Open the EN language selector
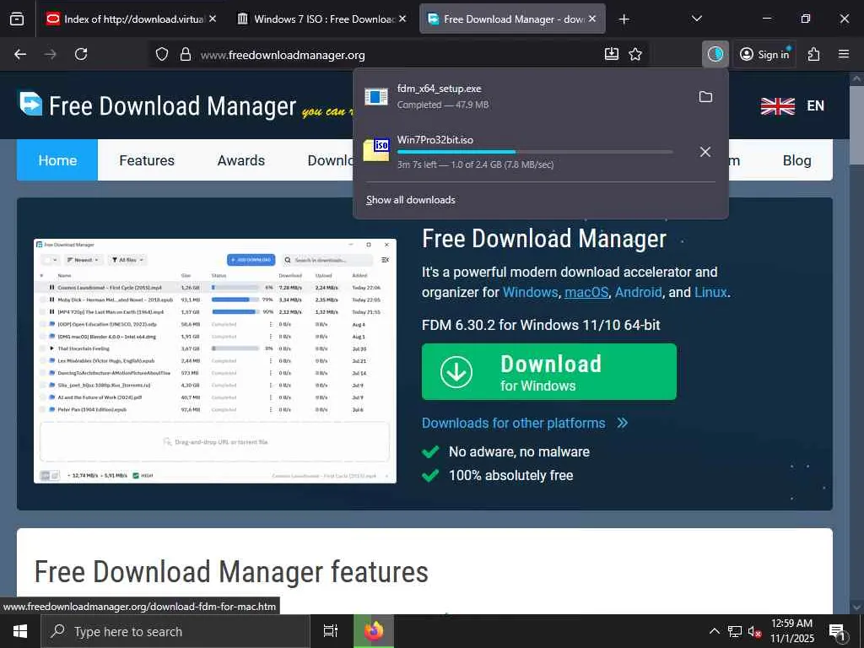 816,105
